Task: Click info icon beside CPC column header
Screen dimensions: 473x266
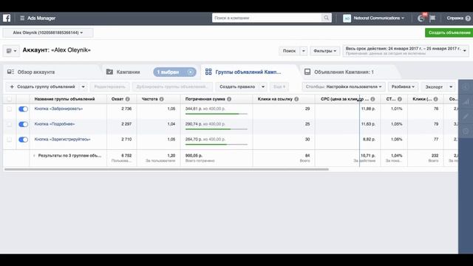Action: coord(372,99)
